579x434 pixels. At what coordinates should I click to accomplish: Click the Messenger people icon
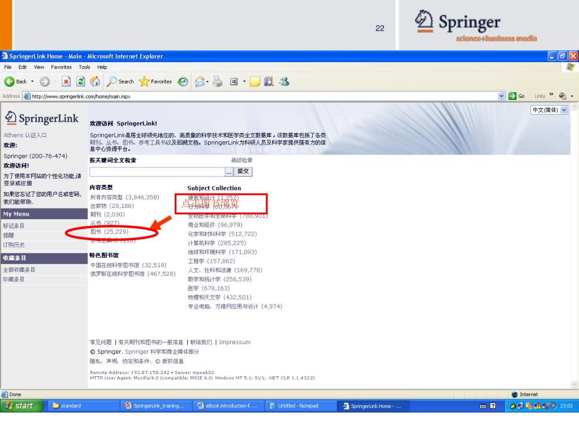284,81
